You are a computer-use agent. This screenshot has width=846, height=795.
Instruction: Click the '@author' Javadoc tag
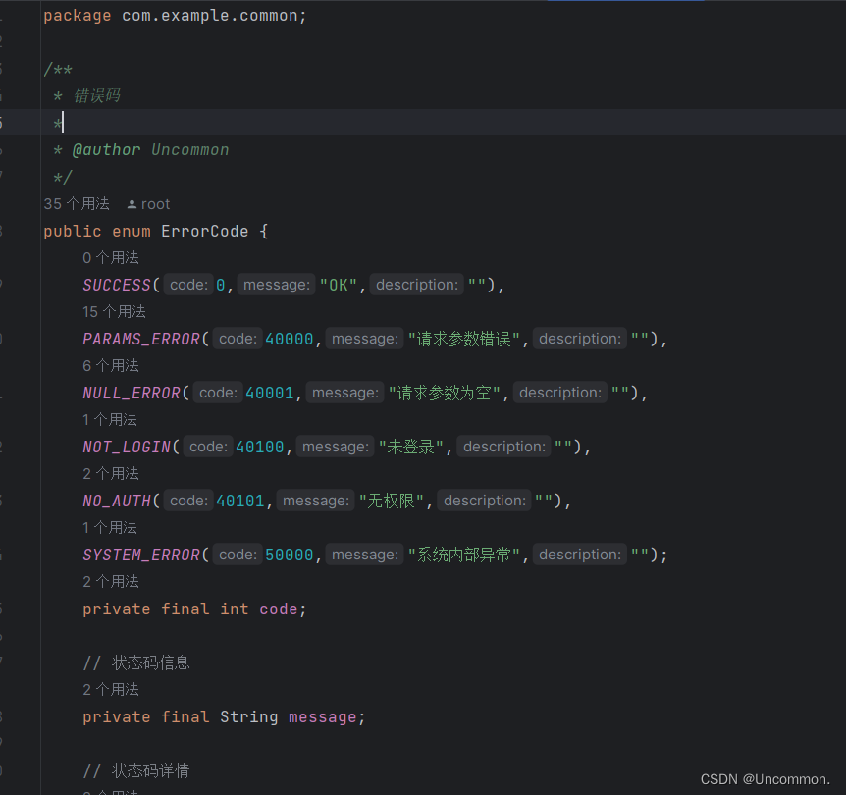point(106,150)
